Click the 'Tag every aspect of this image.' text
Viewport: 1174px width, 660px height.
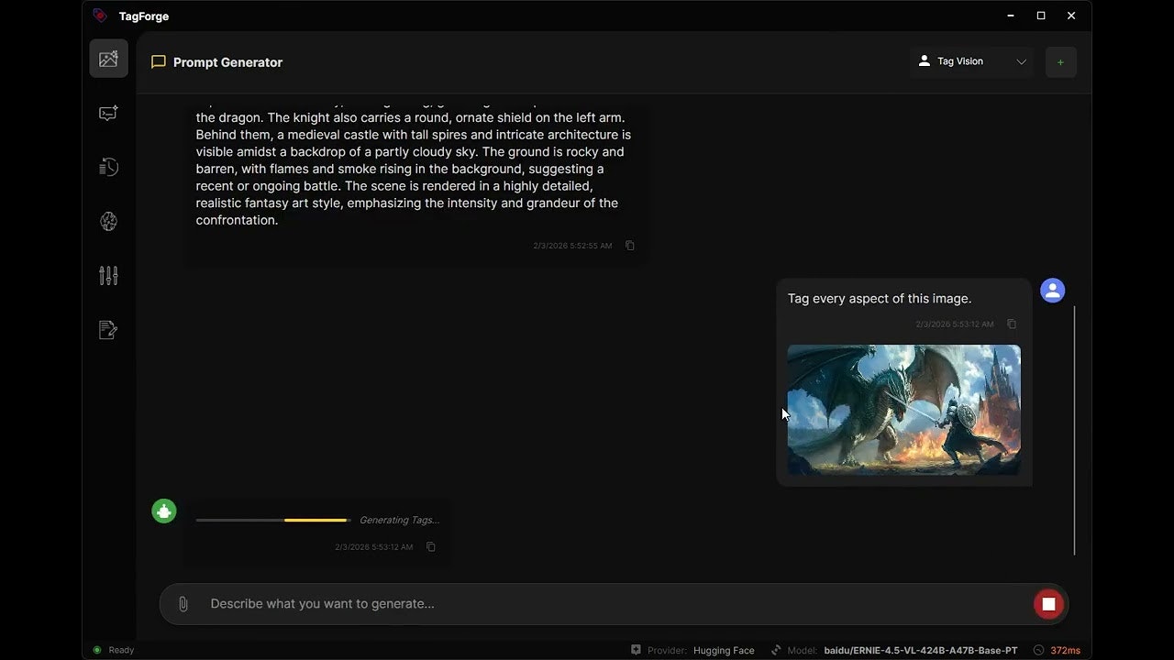[879, 299]
